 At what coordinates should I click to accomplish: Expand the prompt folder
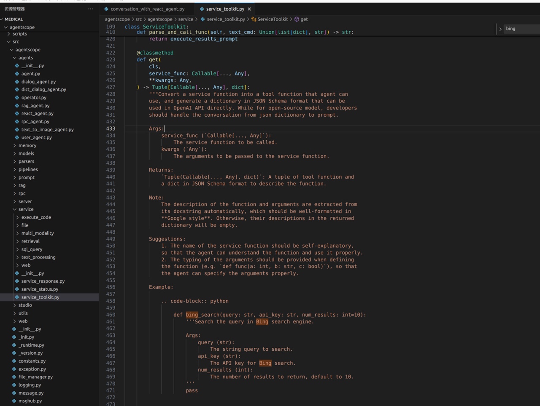(x=15, y=178)
